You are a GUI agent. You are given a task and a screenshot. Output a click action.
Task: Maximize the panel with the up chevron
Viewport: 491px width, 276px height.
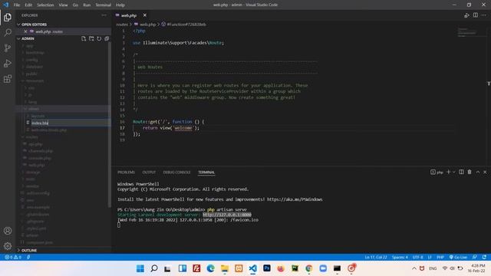pos(478,172)
